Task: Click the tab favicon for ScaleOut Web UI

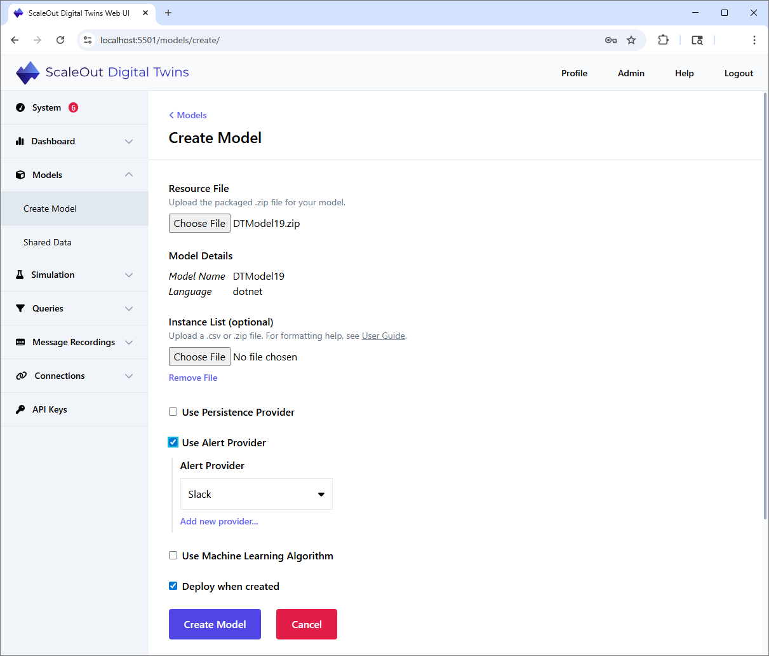Action: pos(18,13)
